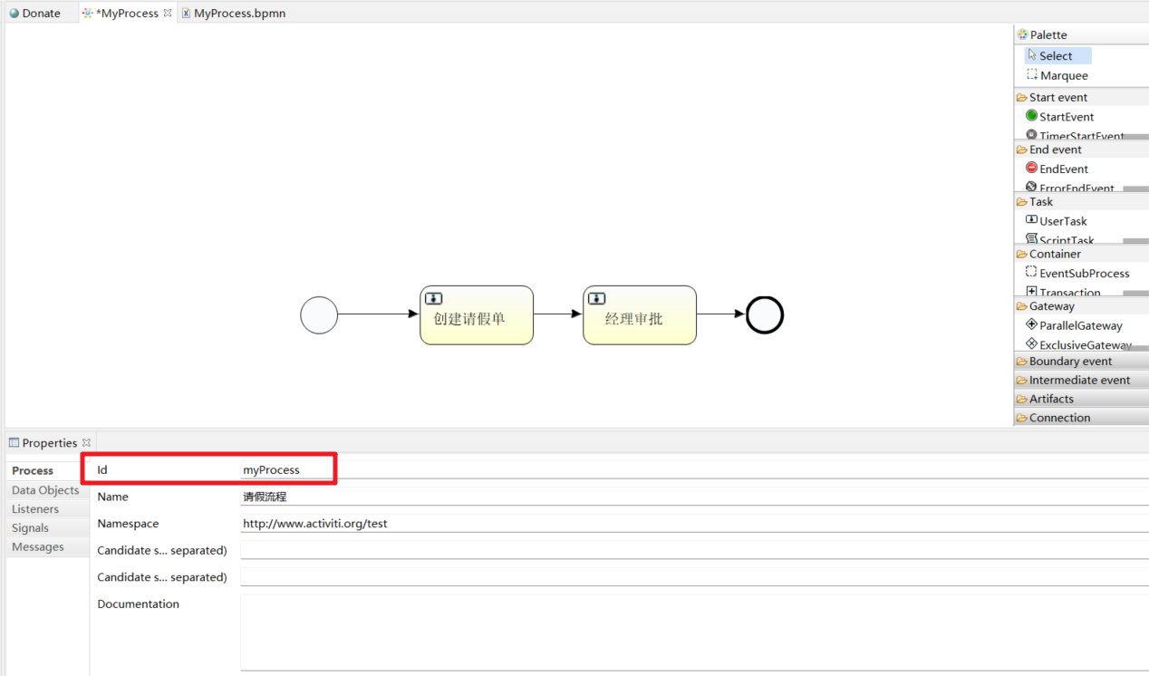Switch to the Marquee selection tool
Viewport: 1149px width, 676px height.
1060,75
